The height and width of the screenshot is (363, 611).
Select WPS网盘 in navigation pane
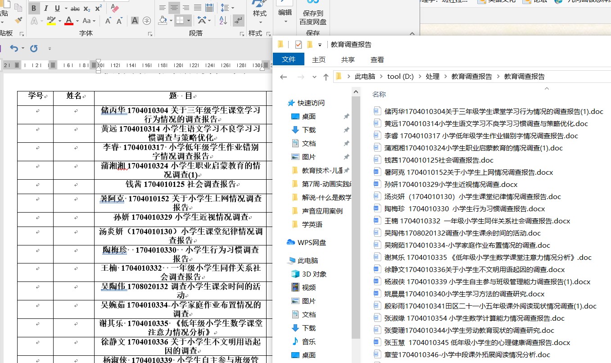[312, 242]
